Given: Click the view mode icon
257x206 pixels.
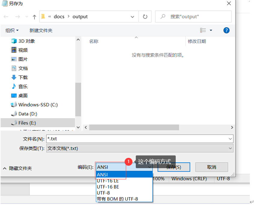Looking at the screenshot, I should (203, 30).
